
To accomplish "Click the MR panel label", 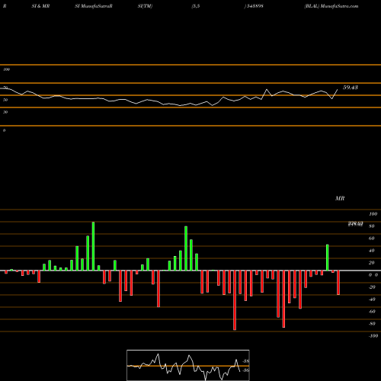I will 340,198.
